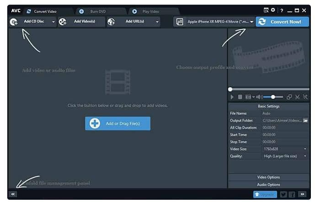Click the scissors cut icon
This screenshot has width=320, height=202.
(x=297, y=97)
